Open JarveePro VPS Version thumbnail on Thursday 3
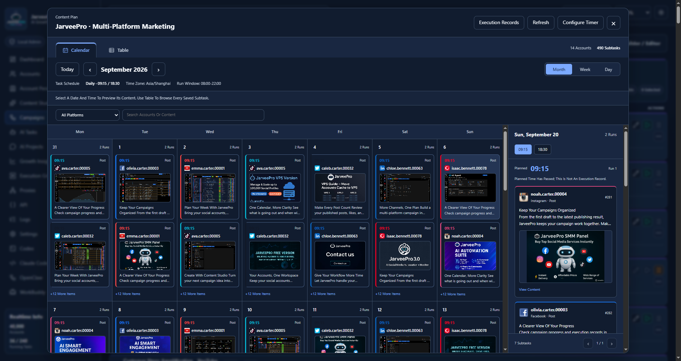 click(275, 188)
